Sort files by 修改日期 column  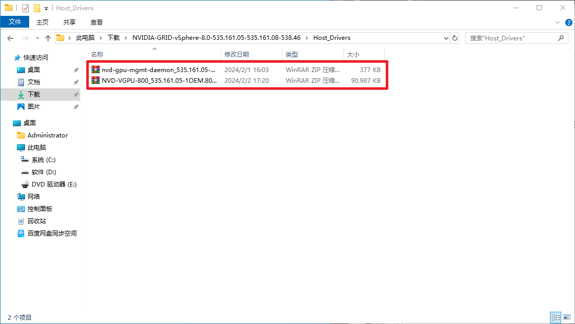pos(237,54)
